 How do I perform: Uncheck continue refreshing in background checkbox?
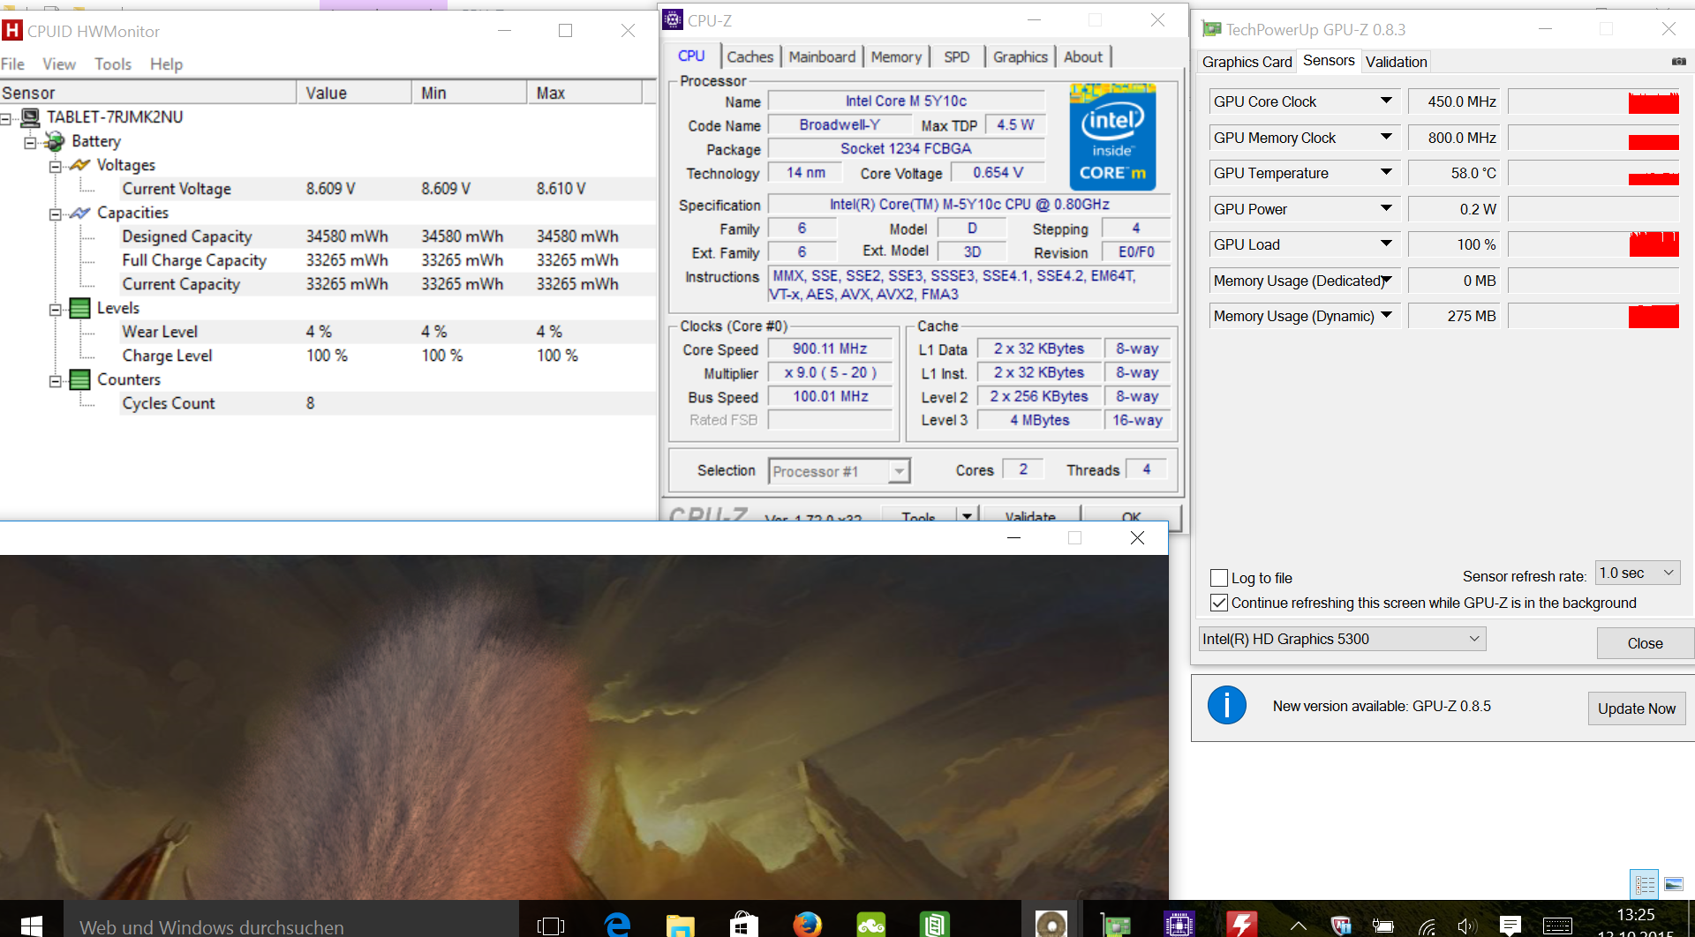click(x=1219, y=603)
